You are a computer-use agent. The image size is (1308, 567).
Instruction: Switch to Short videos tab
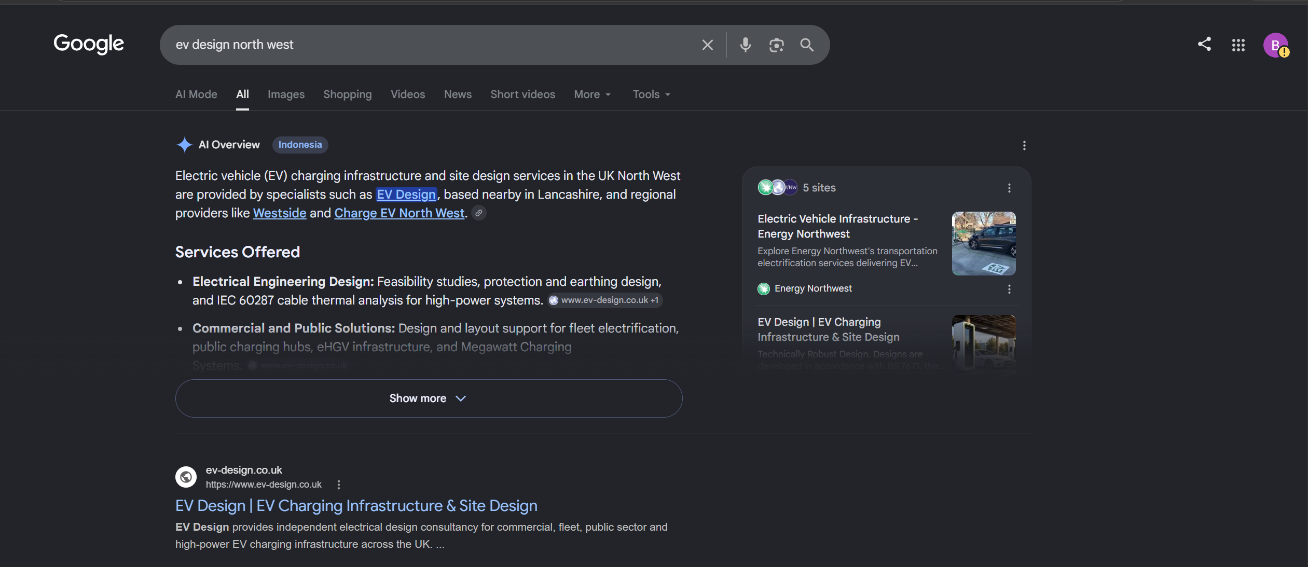click(x=522, y=94)
